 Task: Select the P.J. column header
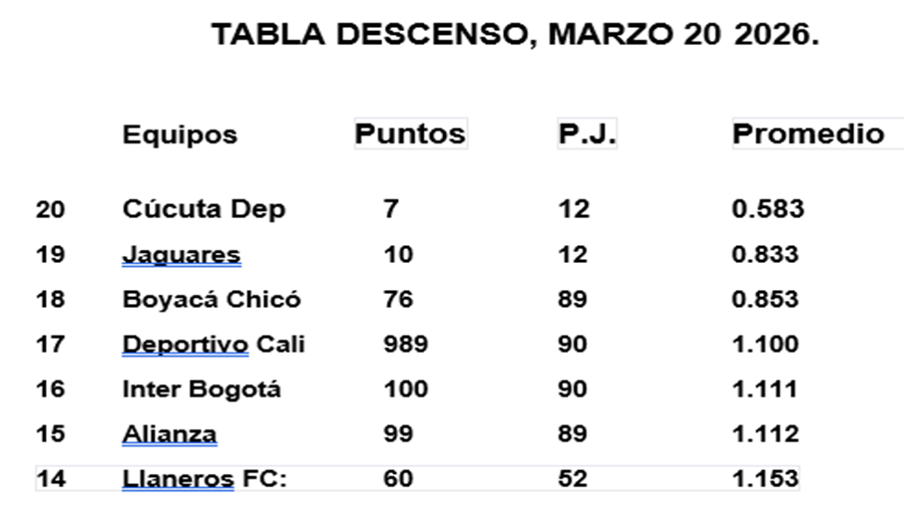point(587,133)
